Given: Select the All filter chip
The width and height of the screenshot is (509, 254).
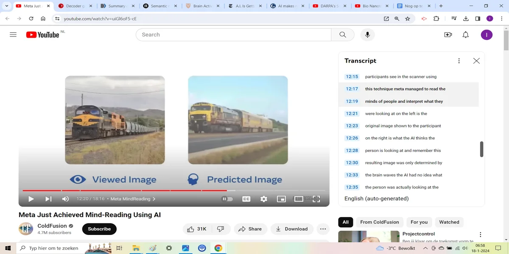Looking at the screenshot, I should (x=346, y=222).
